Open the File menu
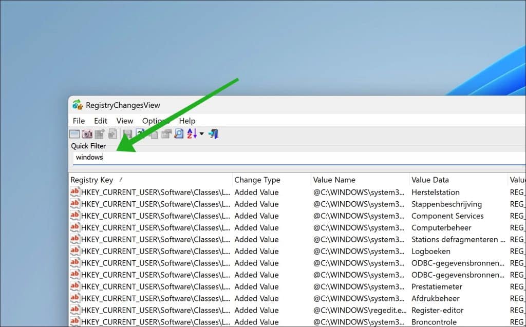The width and height of the screenshot is (526, 327). 79,121
